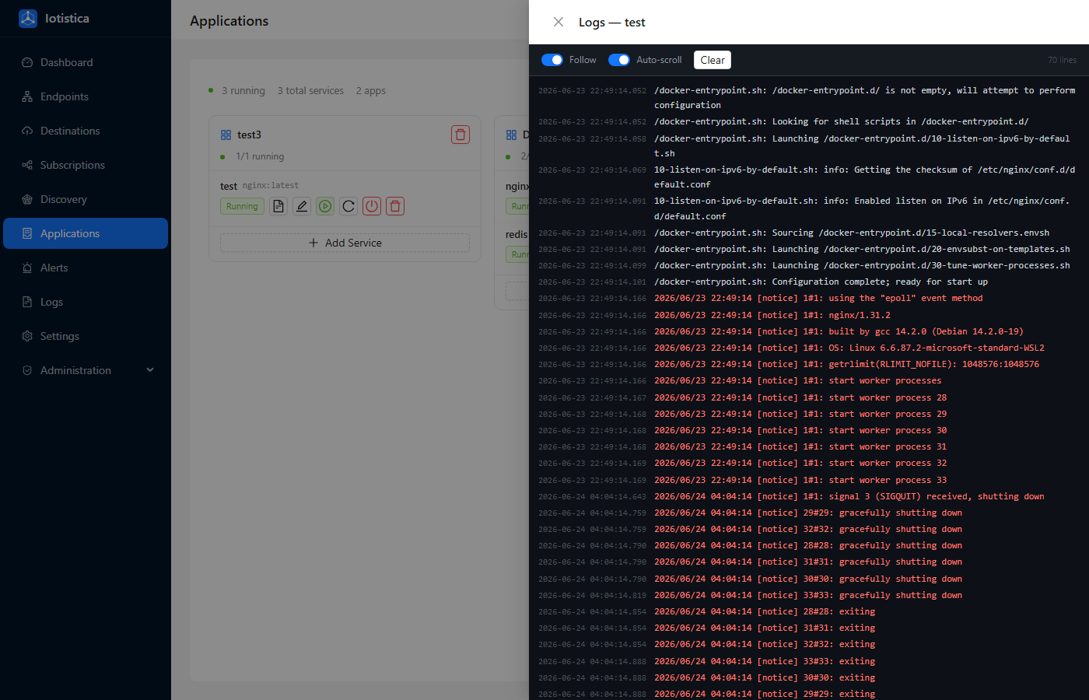The height and width of the screenshot is (700, 1089).
Task: Click the Running status tag for test
Action: [x=242, y=206]
